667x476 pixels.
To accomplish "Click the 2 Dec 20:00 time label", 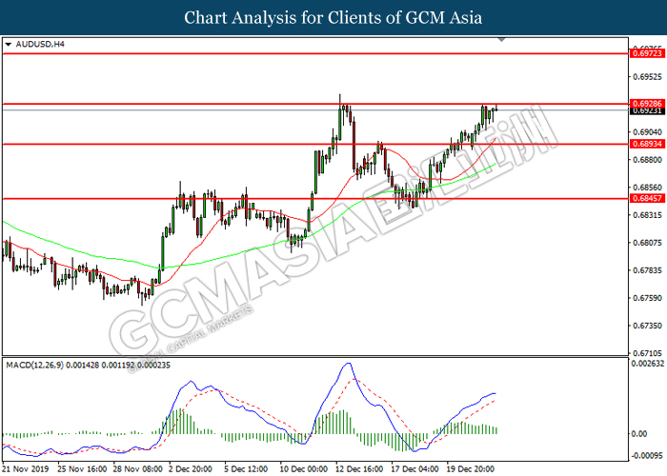I will tap(191, 469).
